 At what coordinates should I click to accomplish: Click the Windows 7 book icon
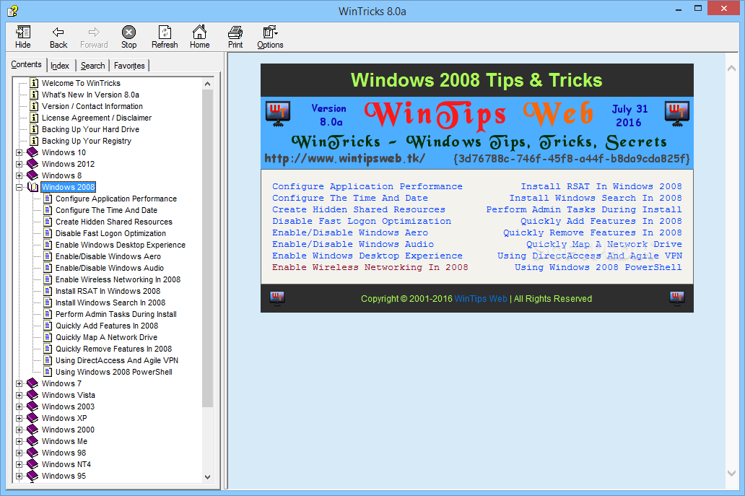pos(32,383)
